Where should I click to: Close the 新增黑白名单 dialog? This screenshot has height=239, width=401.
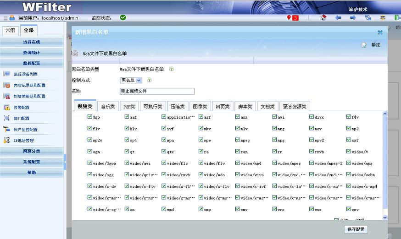[380, 33]
